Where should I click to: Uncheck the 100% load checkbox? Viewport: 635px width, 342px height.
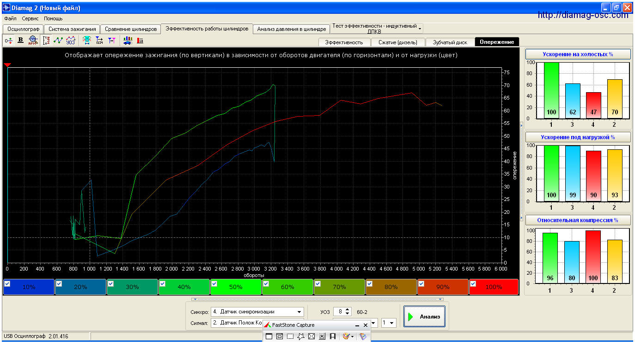pos(473,284)
